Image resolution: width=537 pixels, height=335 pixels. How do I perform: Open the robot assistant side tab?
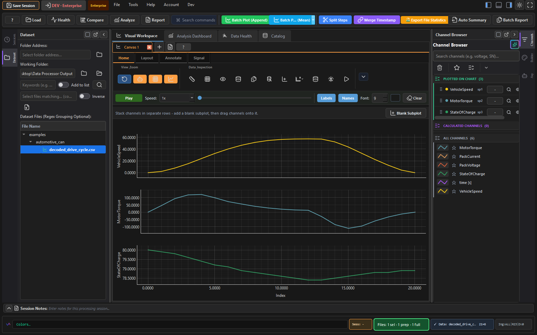click(525, 76)
